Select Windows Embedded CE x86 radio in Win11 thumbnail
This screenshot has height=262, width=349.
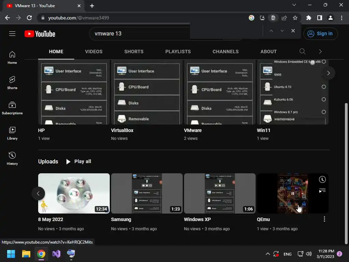[324, 62]
